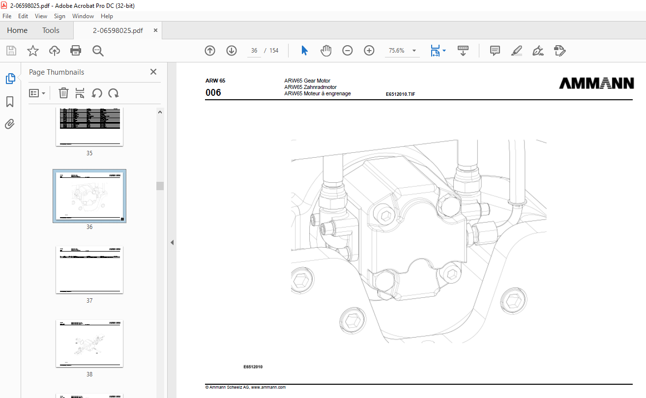Go to the next page arrow
This screenshot has width=646, height=398.
pyautogui.click(x=232, y=51)
